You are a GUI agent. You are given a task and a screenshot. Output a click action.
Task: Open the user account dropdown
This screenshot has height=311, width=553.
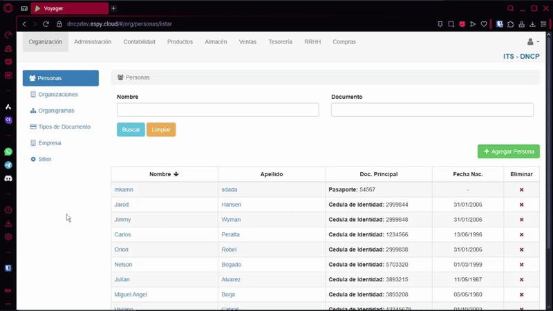(532, 42)
